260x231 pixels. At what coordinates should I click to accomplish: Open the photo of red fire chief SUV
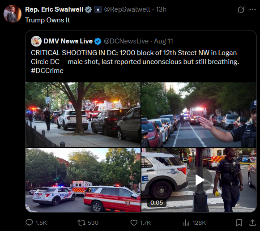pyautogui.click(x=83, y=180)
